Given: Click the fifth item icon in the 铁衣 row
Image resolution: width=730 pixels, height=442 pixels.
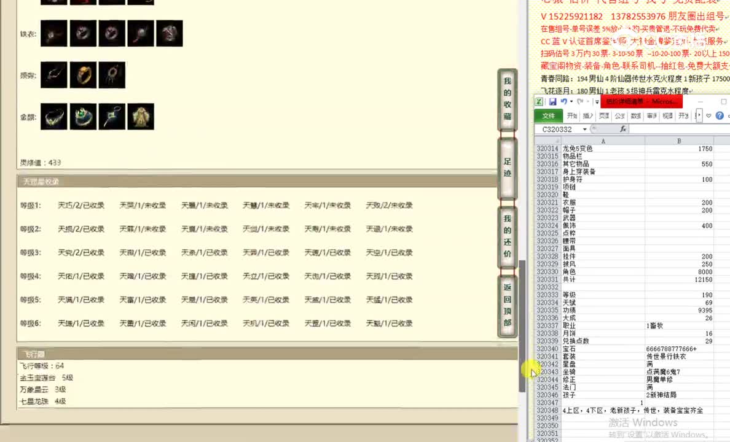Looking at the screenshot, I should pyautogui.click(x=170, y=34).
